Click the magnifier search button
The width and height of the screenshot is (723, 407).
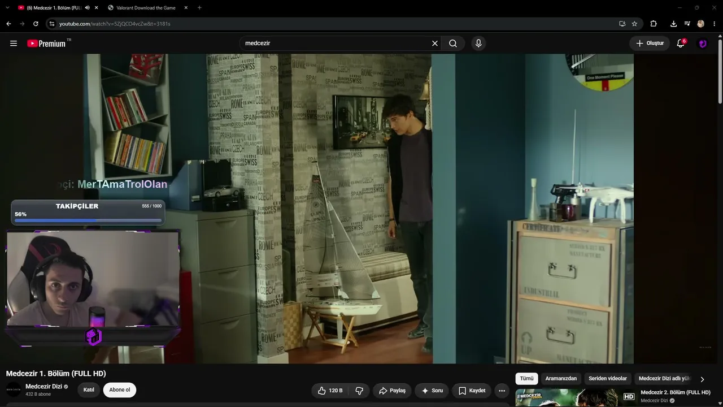click(453, 44)
